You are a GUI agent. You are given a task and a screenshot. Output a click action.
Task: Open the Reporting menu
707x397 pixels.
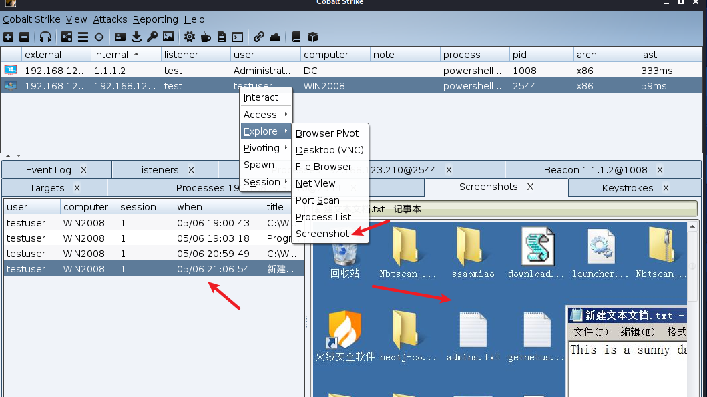click(x=155, y=19)
